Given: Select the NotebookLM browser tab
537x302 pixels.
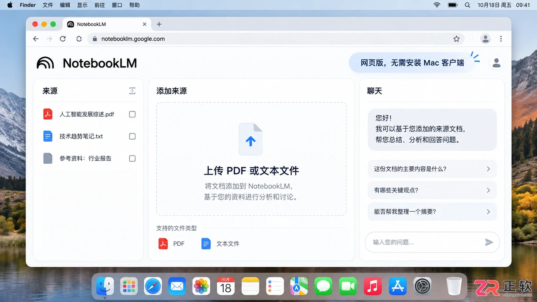Looking at the screenshot, I should (x=107, y=24).
